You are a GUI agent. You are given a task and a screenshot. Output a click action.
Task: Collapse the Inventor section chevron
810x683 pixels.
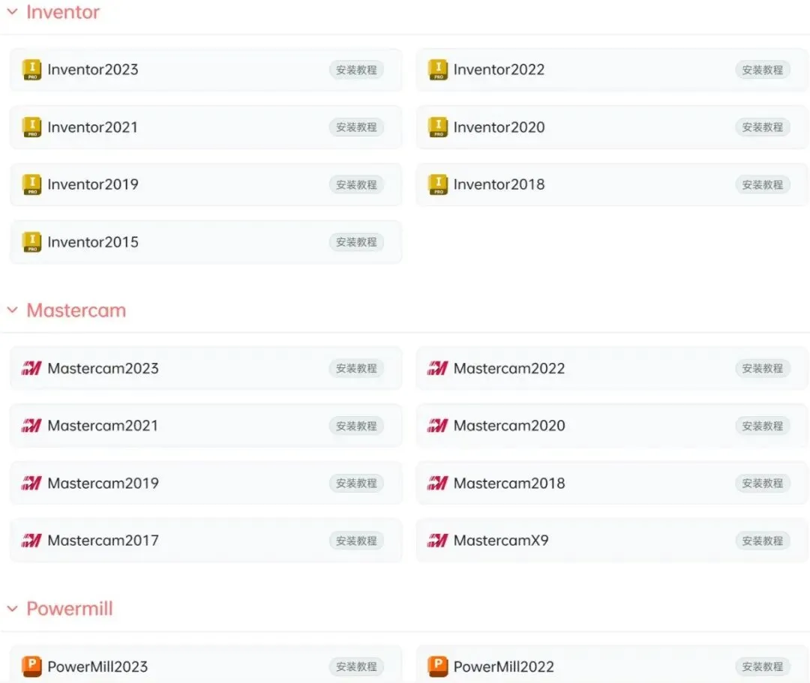pos(13,12)
